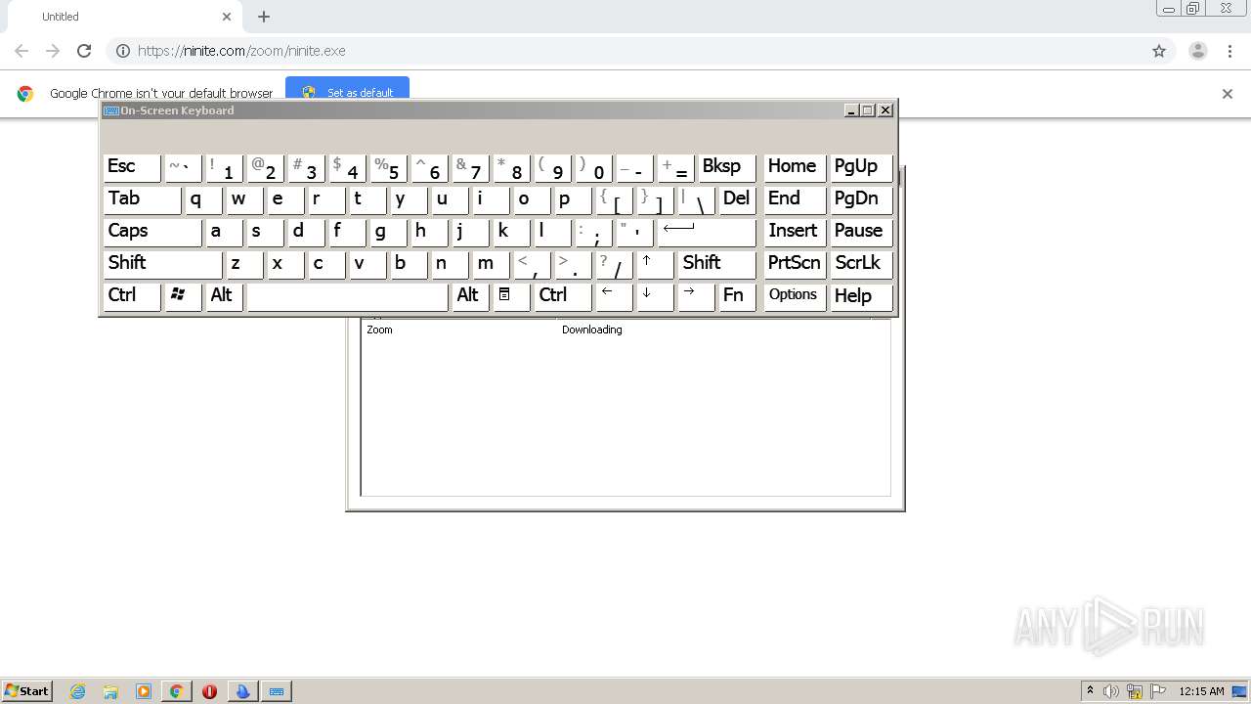Open keyboard Options
The image size is (1251, 704).
tap(795, 296)
